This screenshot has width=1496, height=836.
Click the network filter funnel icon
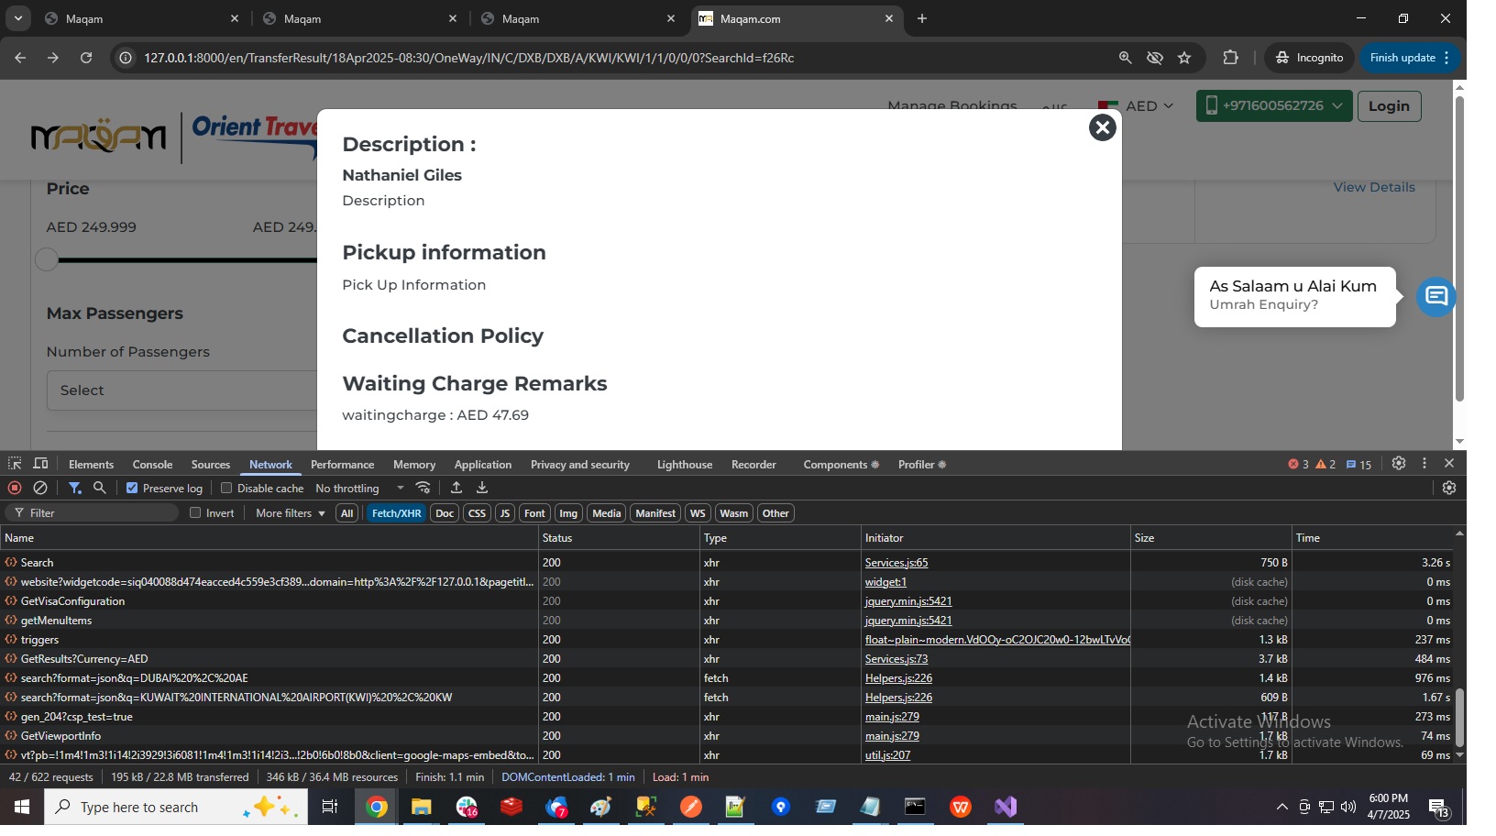(x=75, y=489)
